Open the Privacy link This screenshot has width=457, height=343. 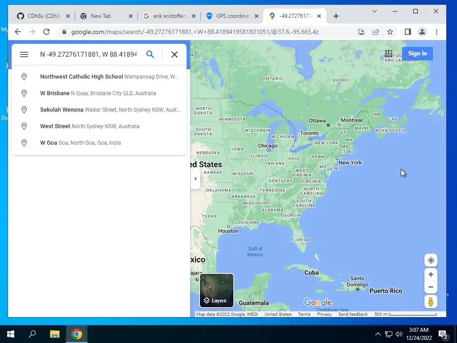point(324,314)
